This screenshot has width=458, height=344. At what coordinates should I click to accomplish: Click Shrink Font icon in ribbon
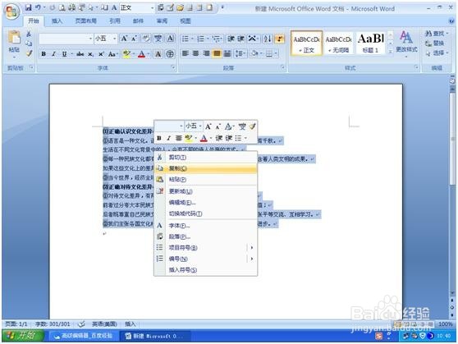pos(134,39)
